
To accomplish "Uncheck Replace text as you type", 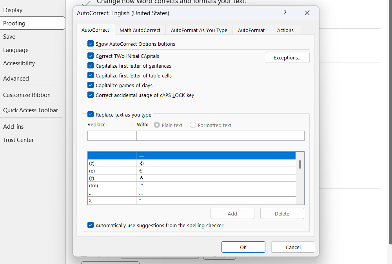I will 91,114.
